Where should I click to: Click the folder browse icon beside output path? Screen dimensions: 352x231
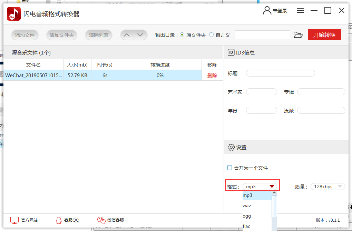pyautogui.click(x=298, y=34)
